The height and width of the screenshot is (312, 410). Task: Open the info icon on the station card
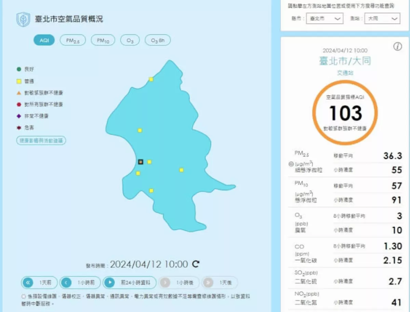398,47
